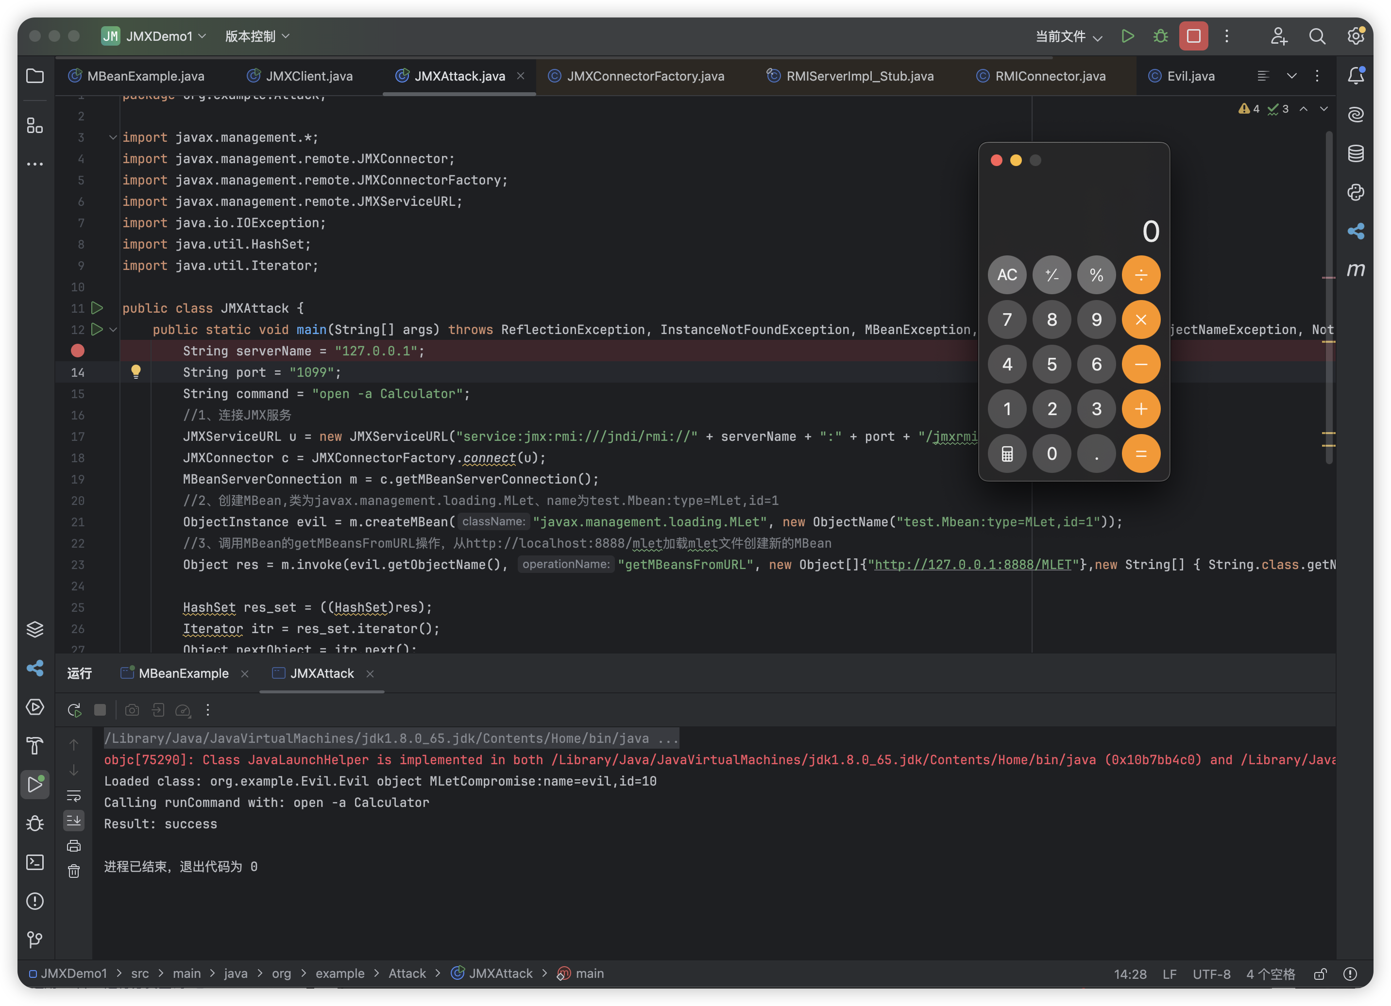Open the LF line separator selector
1391x1006 pixels.
point(1169,973)
